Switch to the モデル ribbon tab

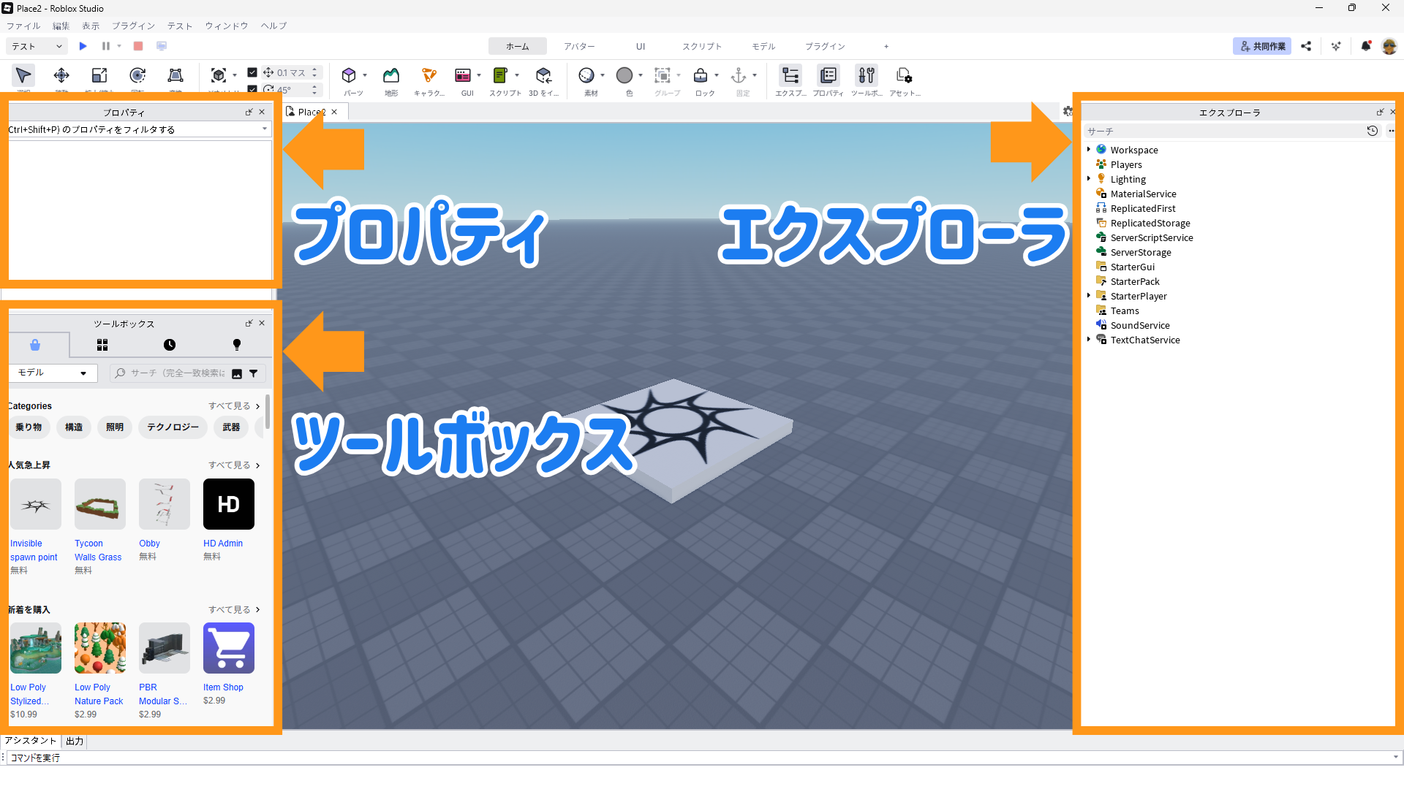(x=763, y=46)
